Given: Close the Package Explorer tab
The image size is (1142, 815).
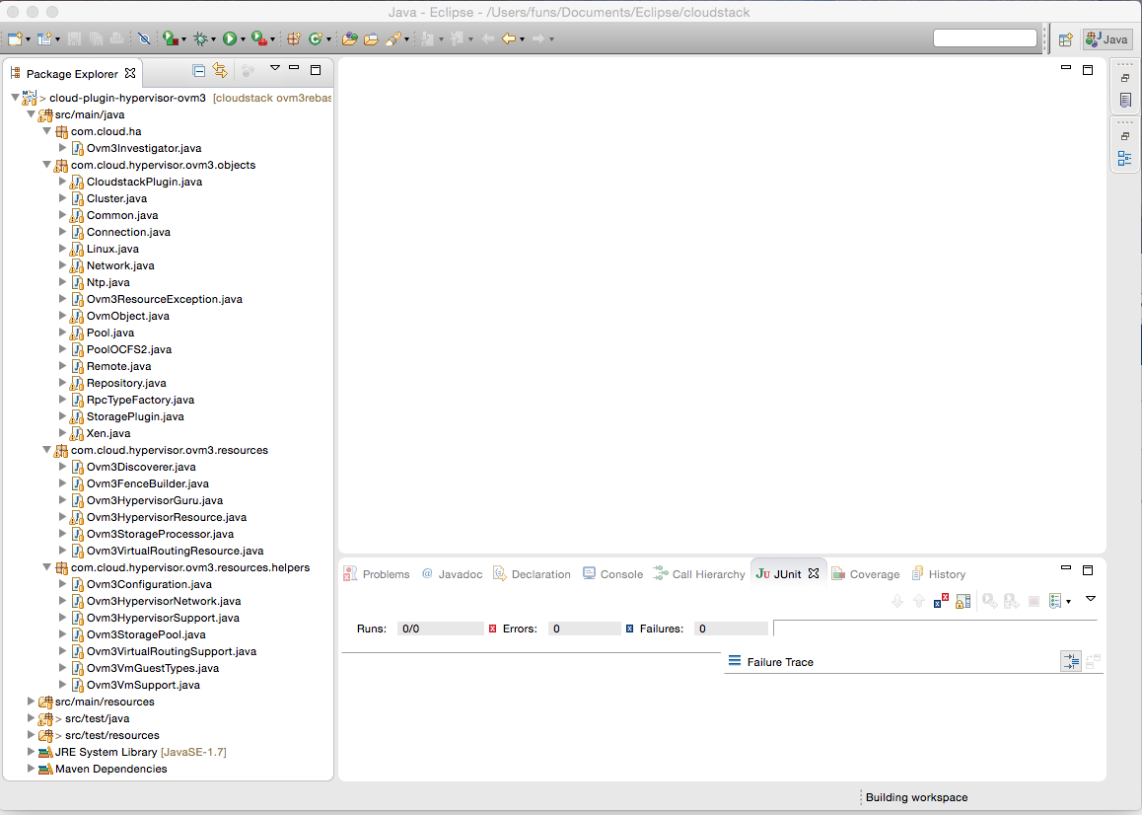Looking at the screenshot, I should (x=130, y=73).
